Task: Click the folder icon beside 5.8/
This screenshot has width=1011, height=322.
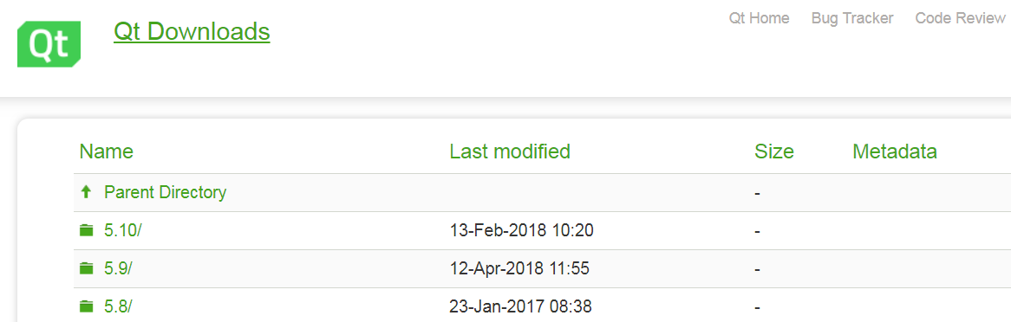Action: point(87,306)
